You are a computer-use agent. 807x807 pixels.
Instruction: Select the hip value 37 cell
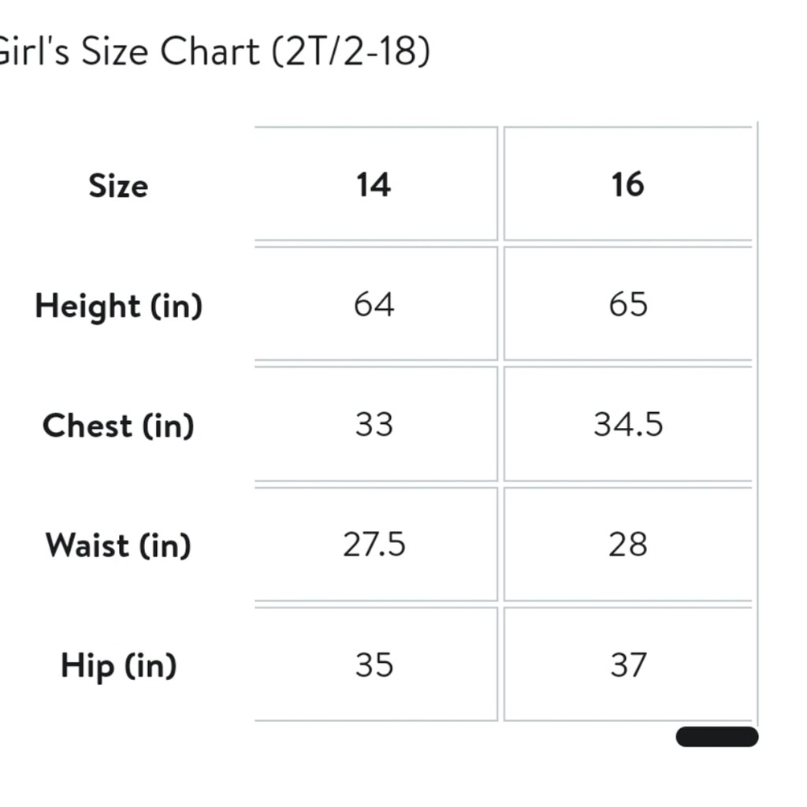click(627, 665)
